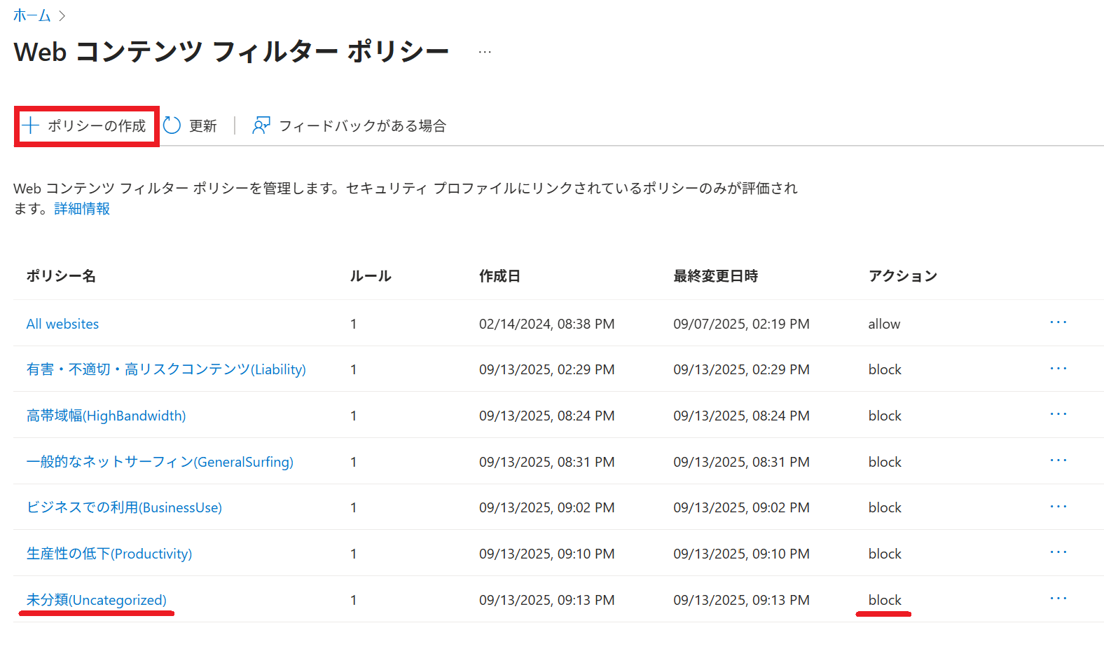Open 一般的なネットサーフィン(GeneralSurfing) policy
Viewport: 1104px width, 663px height.
160,462
